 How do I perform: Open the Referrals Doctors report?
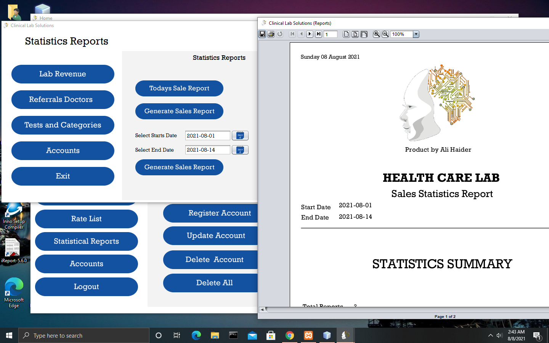pos(63,99)
